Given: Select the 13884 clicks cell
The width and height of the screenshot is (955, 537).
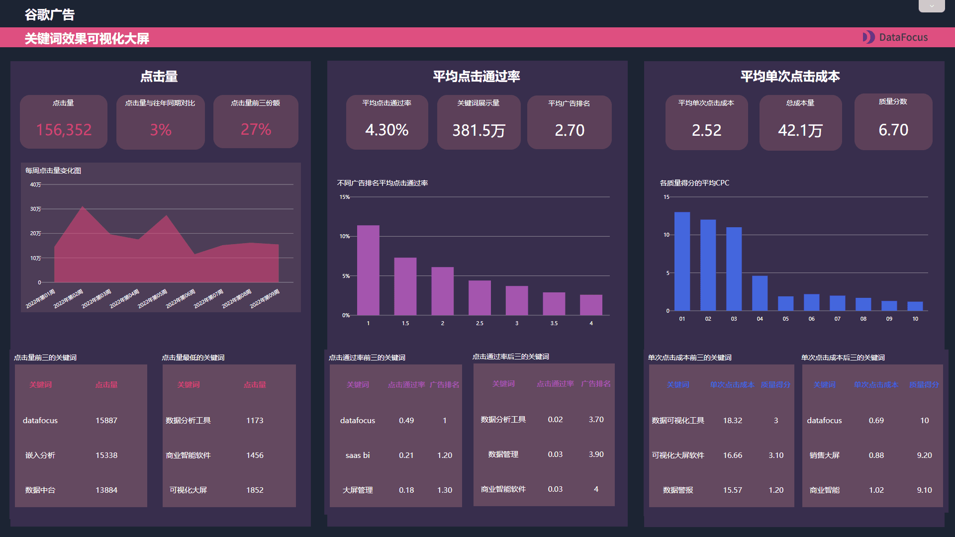Looking at the screenshot, I should click(x=106, y=490).
